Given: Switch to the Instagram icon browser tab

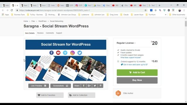Looking at the screenshot, I should click(79, 6).
